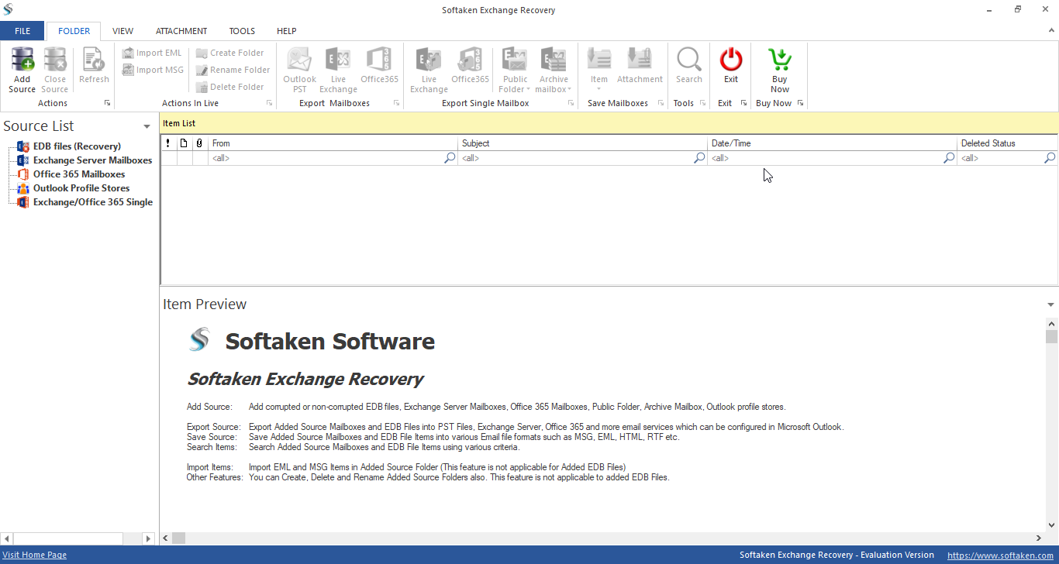Choose Office365 under Export Mailboxes
The width and height of the screenshot is (1059, 564).
pos(379,66)
